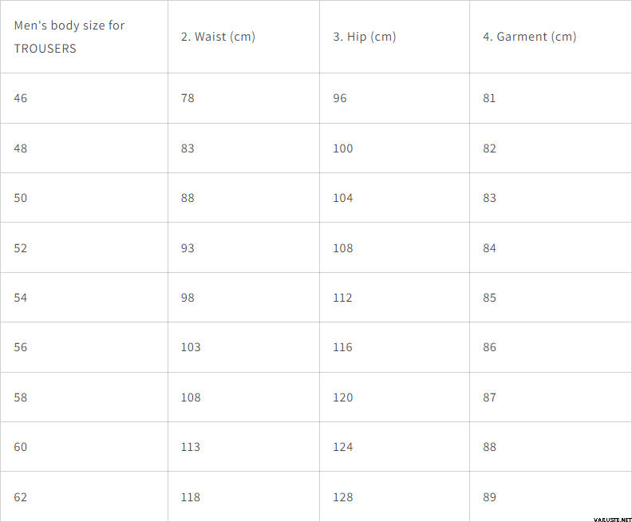Viewport: 632px width, 522px height.
Task: Click garment value 88
Action: click(489, 447)
